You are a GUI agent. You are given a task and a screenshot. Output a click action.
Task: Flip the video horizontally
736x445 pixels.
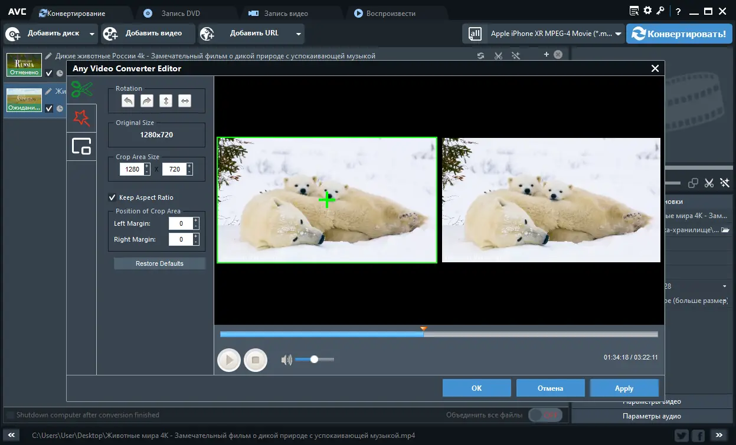(x=185, y=101)
